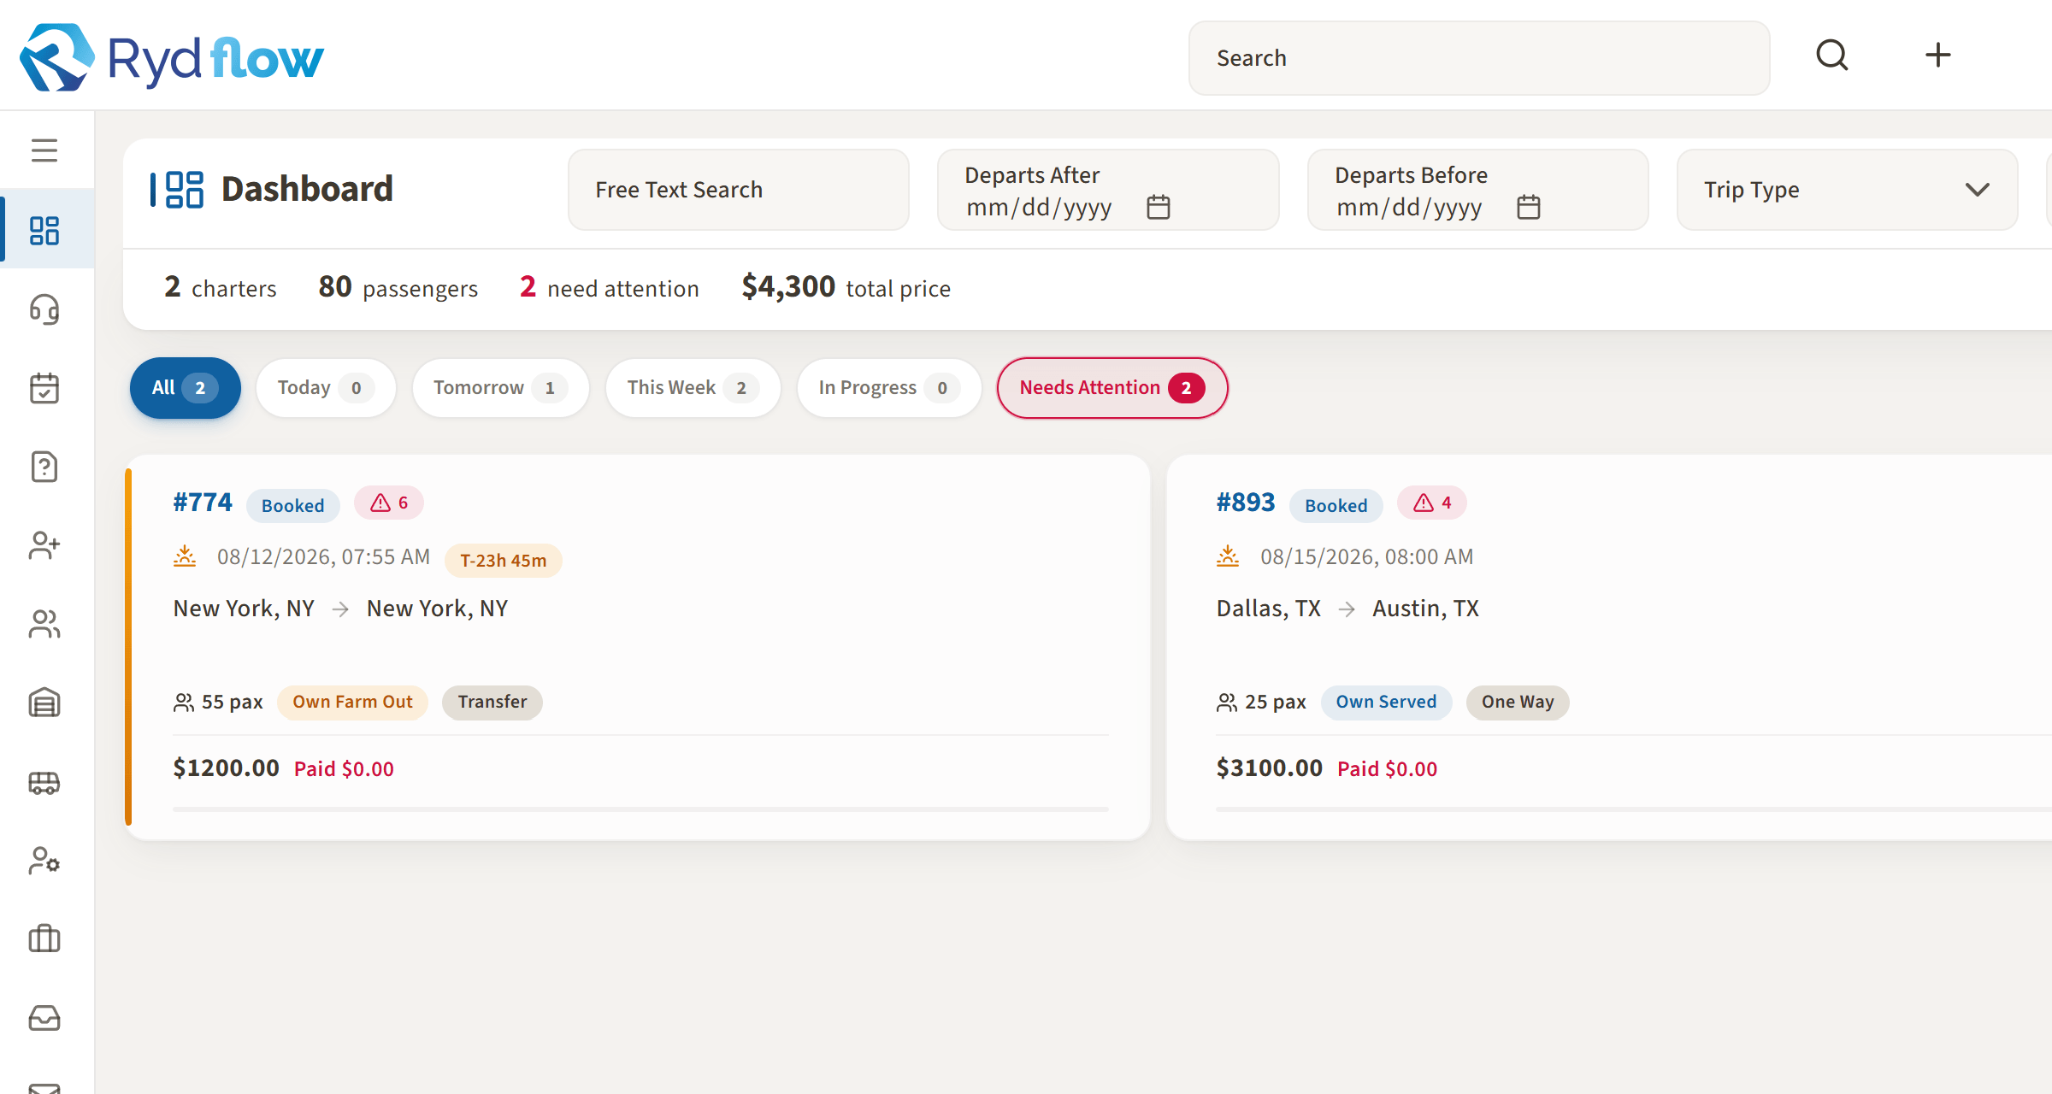The width and height of the screenshot is (2052, 1094).
Task: Open the users group icon in sidebar
Action: coord(44,624)
